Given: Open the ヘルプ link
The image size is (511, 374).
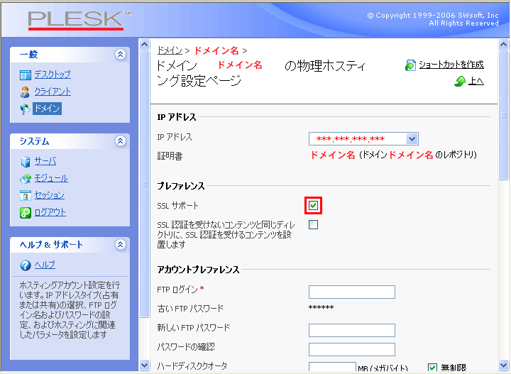Looking at the screenshot, I should (45, 265).
